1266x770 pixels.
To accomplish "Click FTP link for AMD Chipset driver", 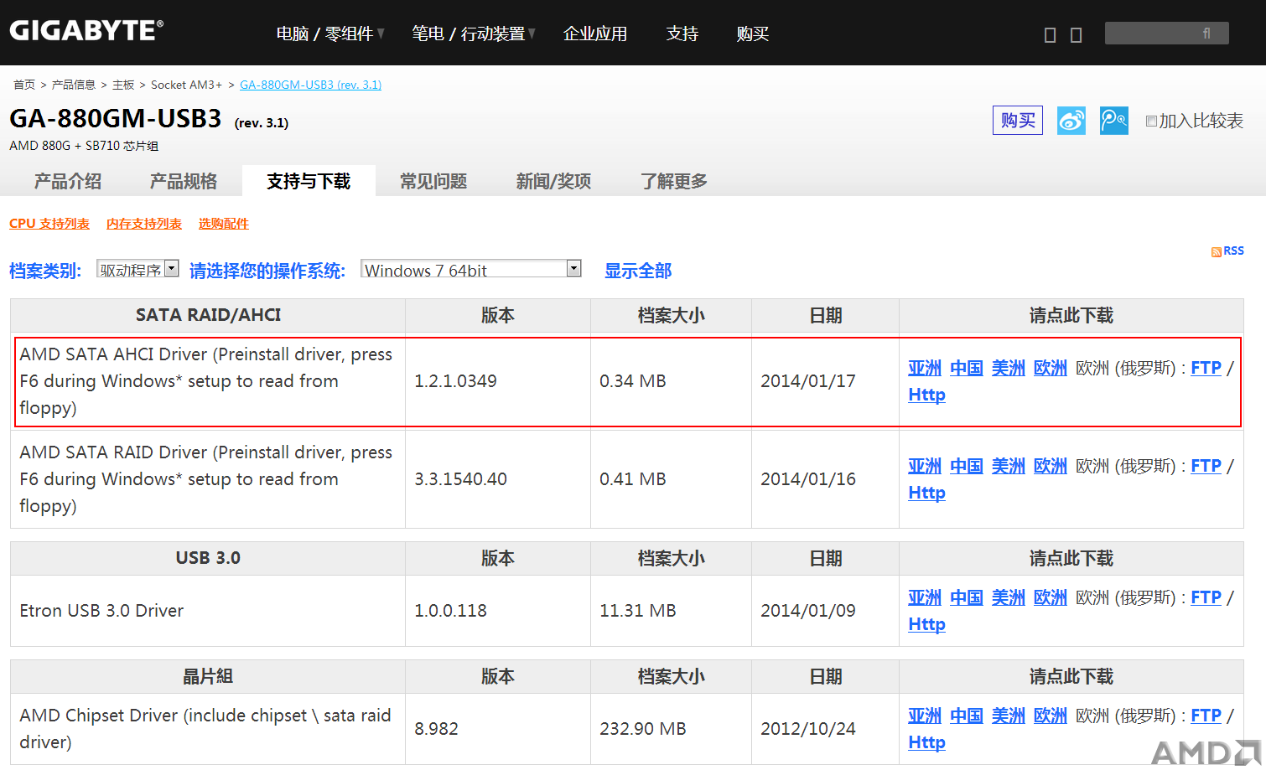I will (1206, 716).
